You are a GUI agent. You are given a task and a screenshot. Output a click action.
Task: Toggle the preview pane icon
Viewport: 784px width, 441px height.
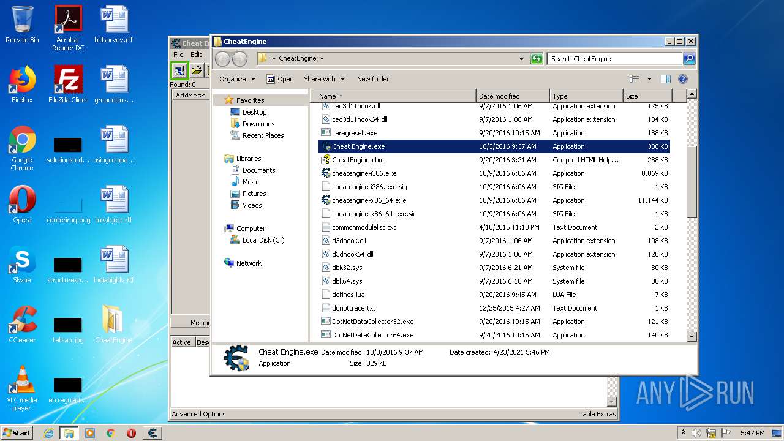coord(666,79)
